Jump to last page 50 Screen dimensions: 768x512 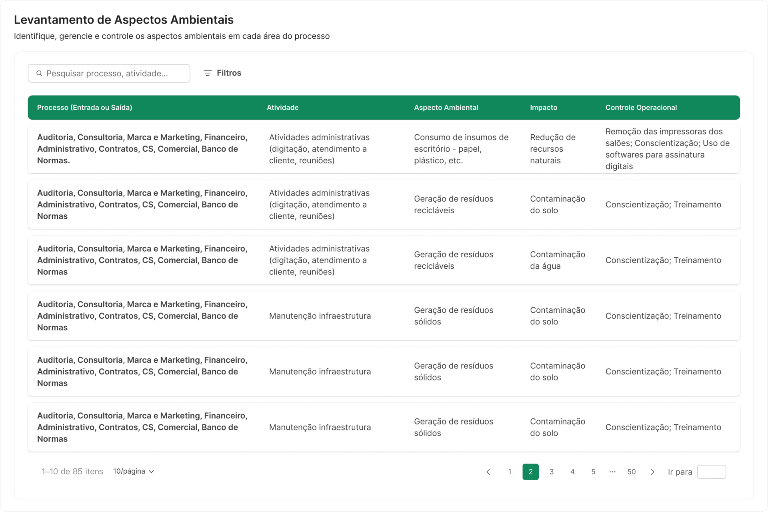631,472
